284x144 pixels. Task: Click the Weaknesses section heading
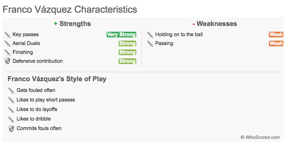point(215,24)
